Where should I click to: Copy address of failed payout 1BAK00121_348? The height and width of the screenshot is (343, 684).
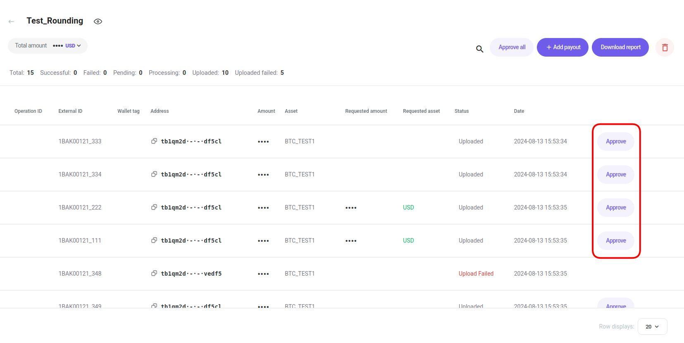[x=154, y=274]
